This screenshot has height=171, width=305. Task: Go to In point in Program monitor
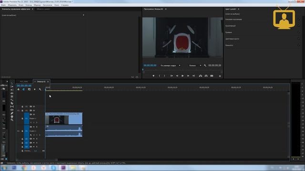(x=172, y=76)
